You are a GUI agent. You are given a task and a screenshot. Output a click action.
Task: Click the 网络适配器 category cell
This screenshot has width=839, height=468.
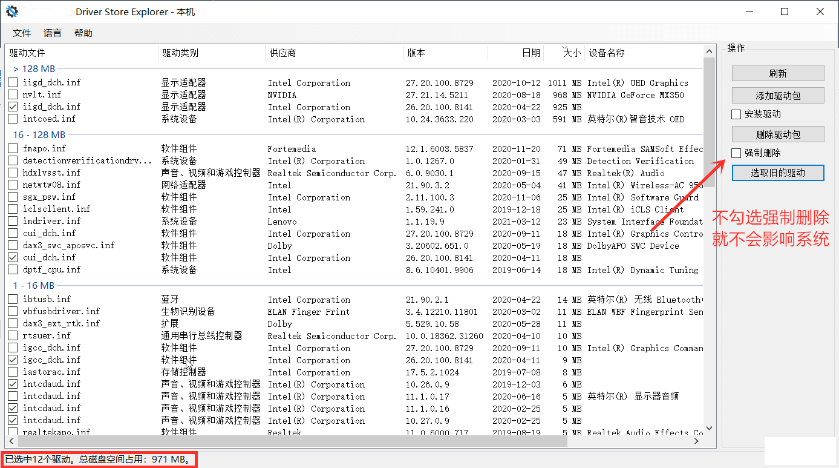tap(183, 185)
